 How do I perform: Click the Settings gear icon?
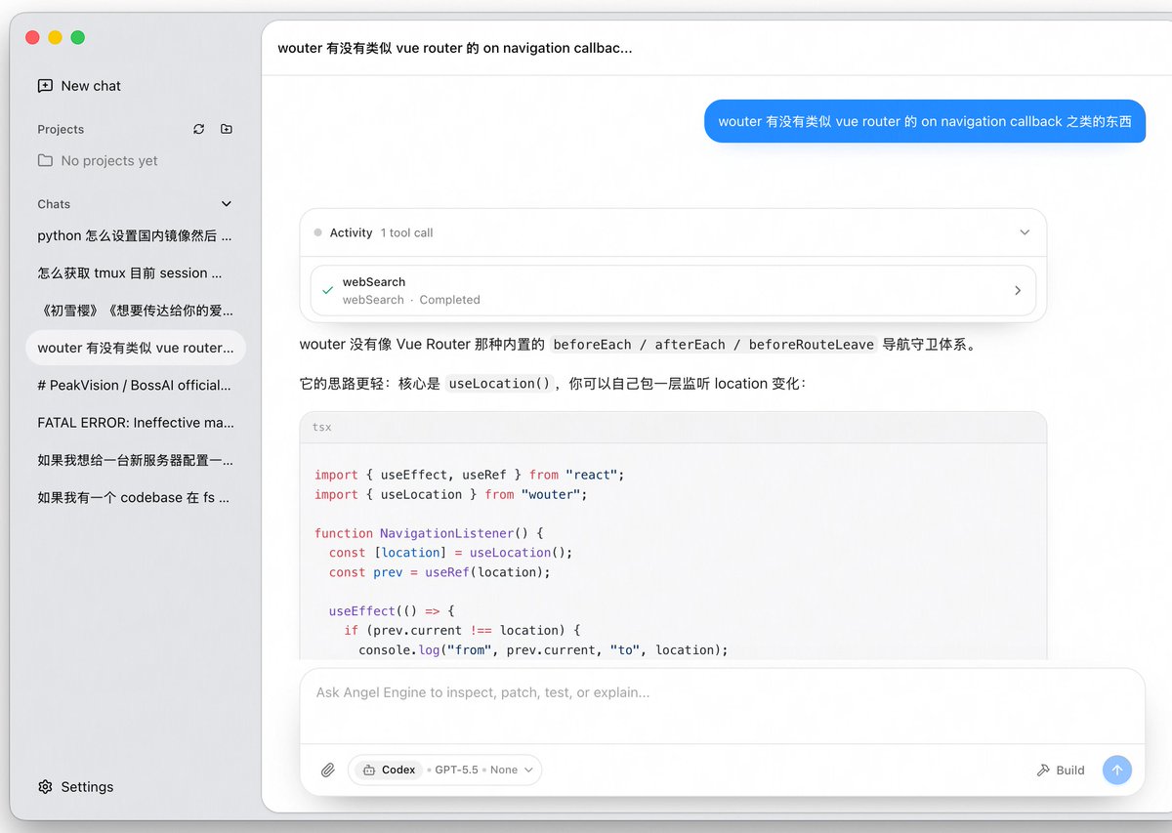tap(45, 787)
